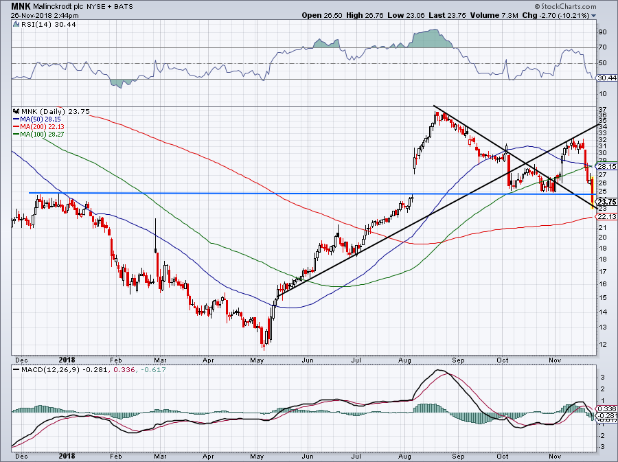Click the Dec label under the price chart
The width and height of the screenshot is (618, 462).
pos(21,360)
